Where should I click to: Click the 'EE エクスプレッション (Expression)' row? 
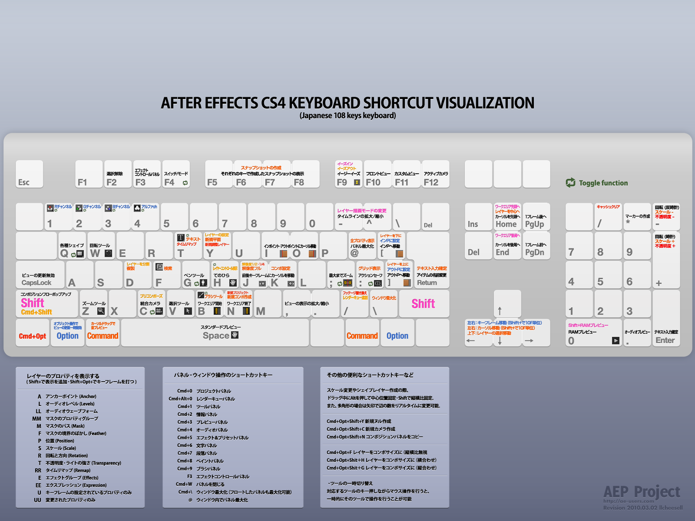pos(71,485)
